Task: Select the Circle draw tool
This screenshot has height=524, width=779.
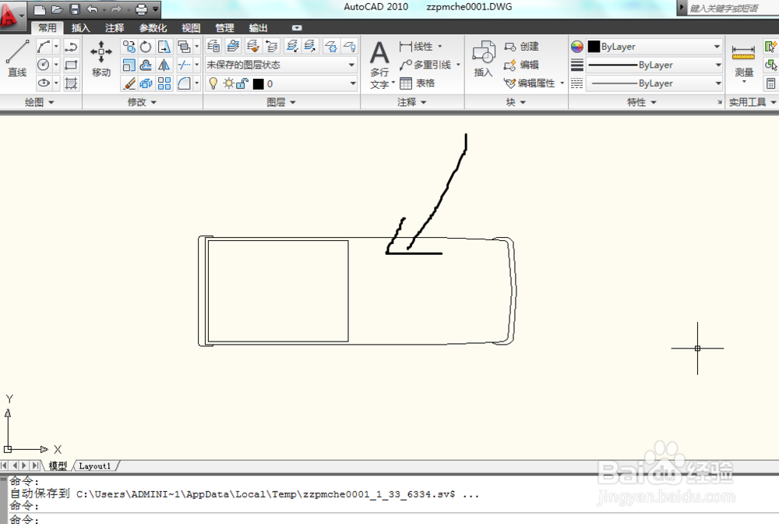Action: pyautogui.click(x=43, y=65)
